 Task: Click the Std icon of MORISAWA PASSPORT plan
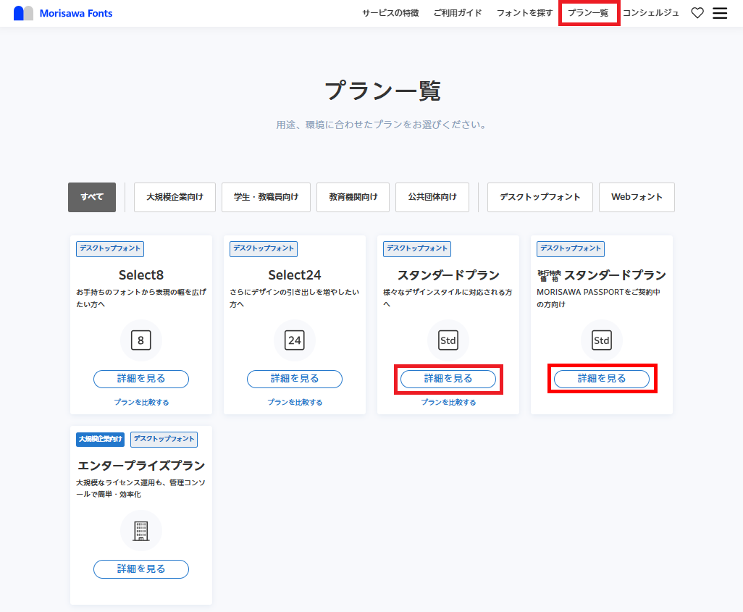coord(601,340)
